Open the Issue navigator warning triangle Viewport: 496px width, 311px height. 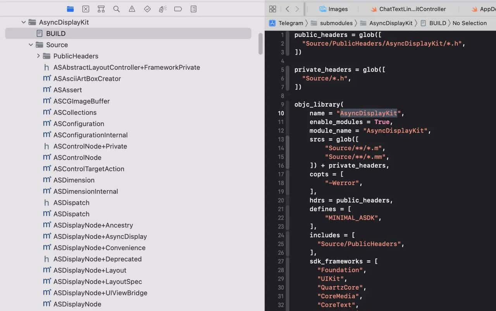pos(132,9)
